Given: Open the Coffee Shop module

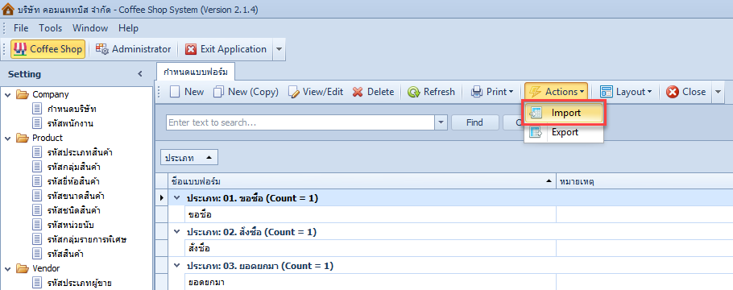Looking at the screenshot, I should [x=48, y=49].
